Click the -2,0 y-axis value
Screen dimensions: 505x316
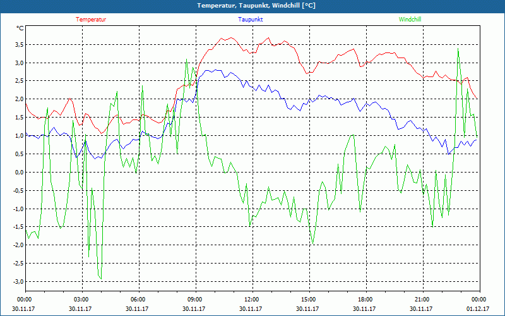pos(18,245)
